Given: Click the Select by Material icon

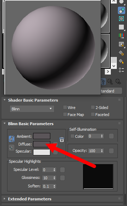Looking at the screenshot, I should point(121,62).
